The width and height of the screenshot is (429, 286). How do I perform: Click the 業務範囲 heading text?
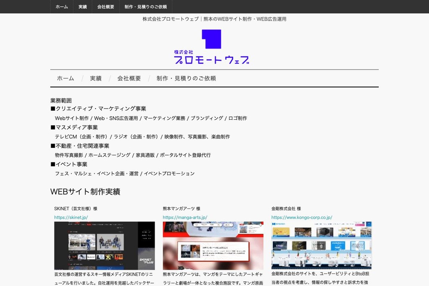coord(61,100)
